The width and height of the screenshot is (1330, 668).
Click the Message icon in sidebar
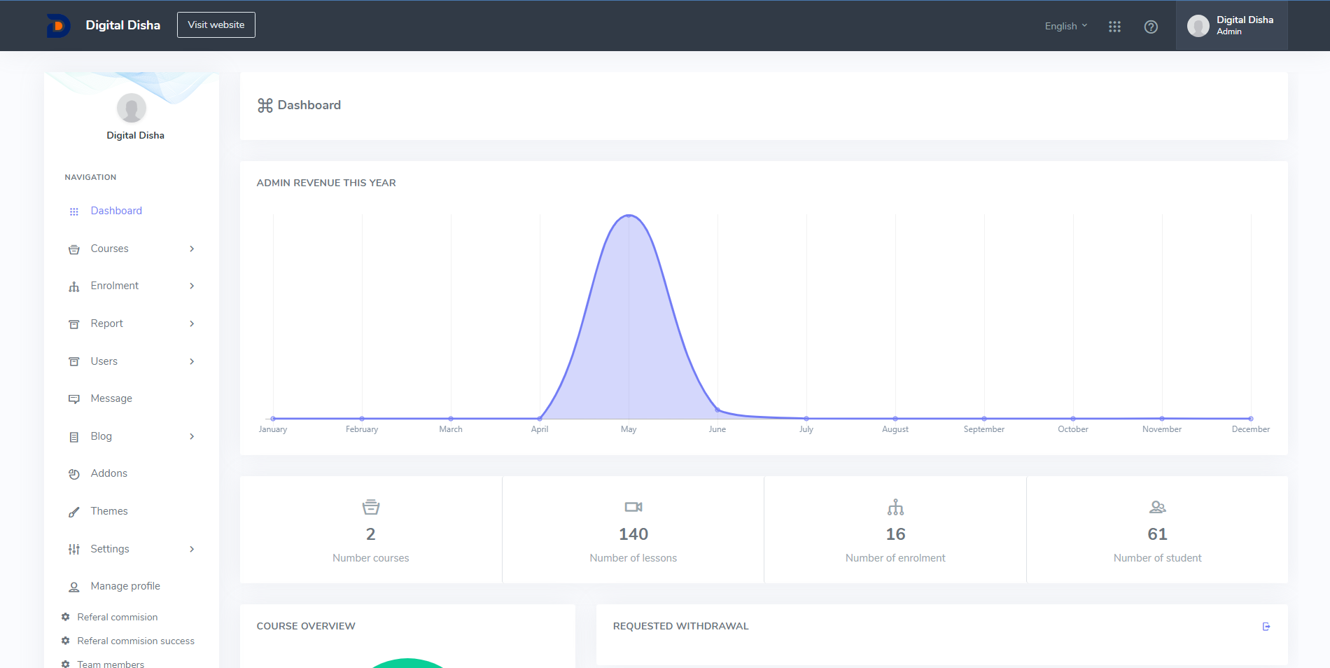pos(74,399)
